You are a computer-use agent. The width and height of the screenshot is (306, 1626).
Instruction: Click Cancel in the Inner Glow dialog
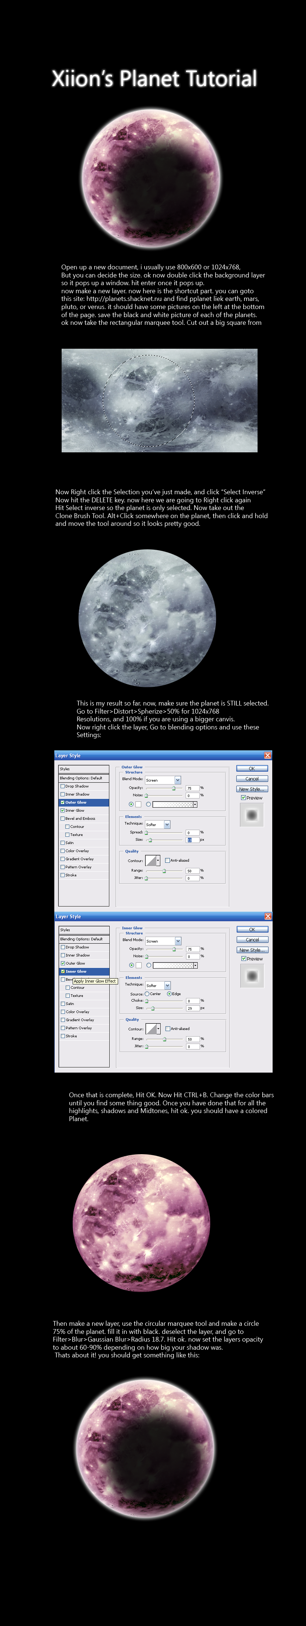252,940
